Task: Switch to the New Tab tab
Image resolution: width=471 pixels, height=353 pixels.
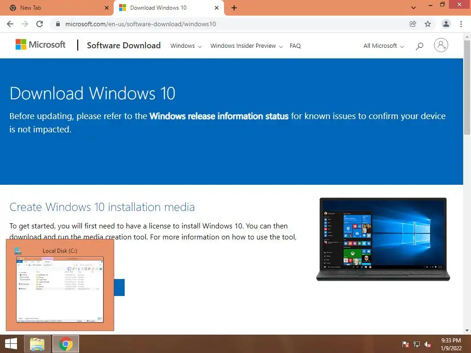Action: point(57,8)
